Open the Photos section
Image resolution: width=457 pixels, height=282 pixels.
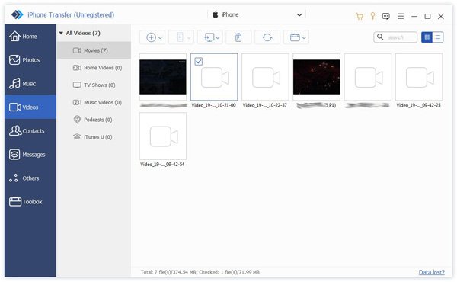[30, 59]
